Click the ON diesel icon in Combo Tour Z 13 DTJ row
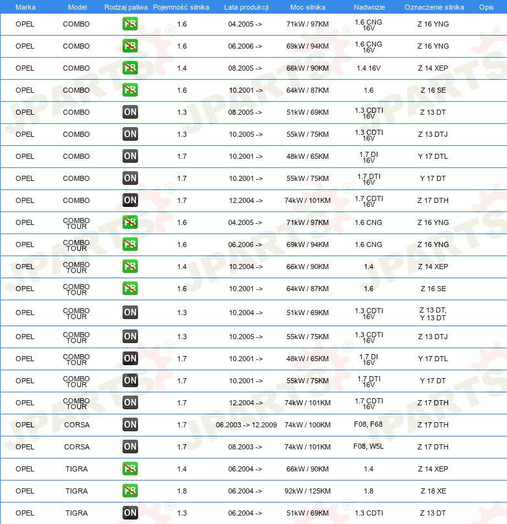Screen dimensions: 507x524 (130, 337)
